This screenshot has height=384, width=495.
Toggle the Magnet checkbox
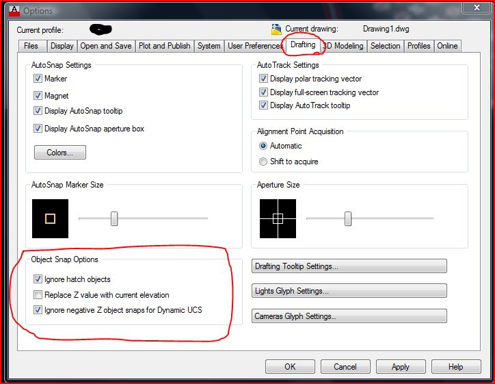coord(38,95)
